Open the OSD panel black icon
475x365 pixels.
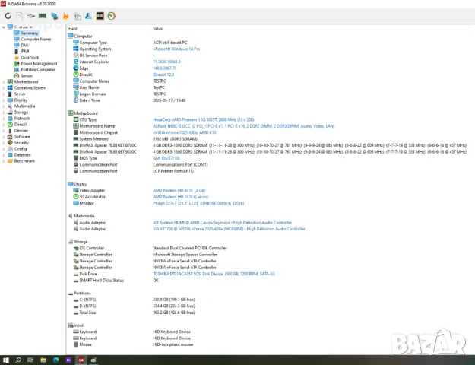tap(100, 16)
